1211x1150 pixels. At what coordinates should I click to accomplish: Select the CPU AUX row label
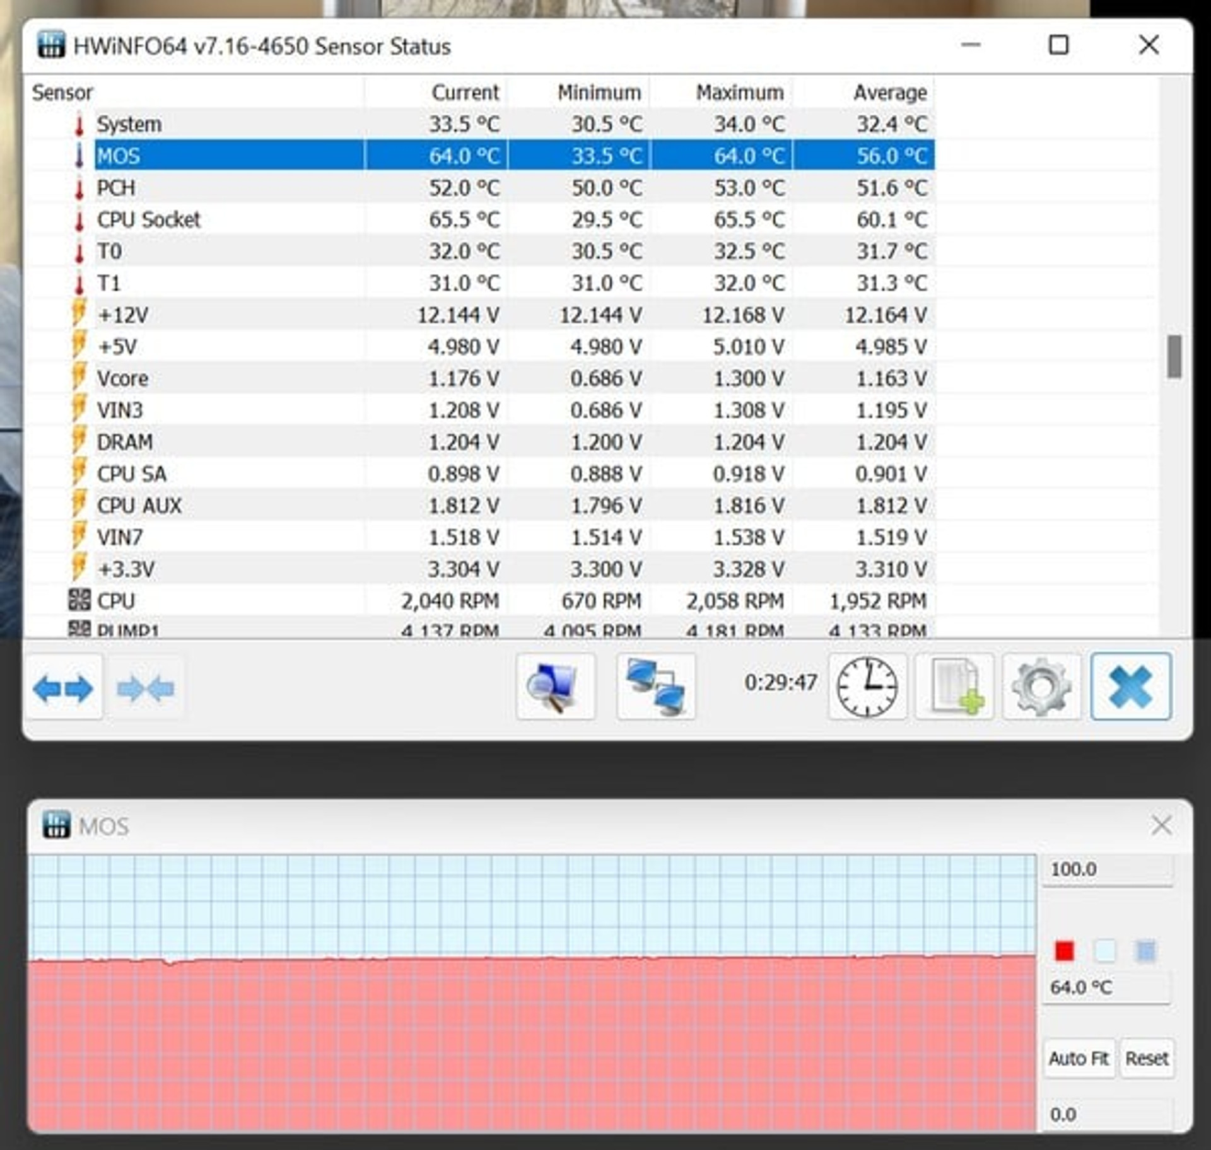pos(139,506)
